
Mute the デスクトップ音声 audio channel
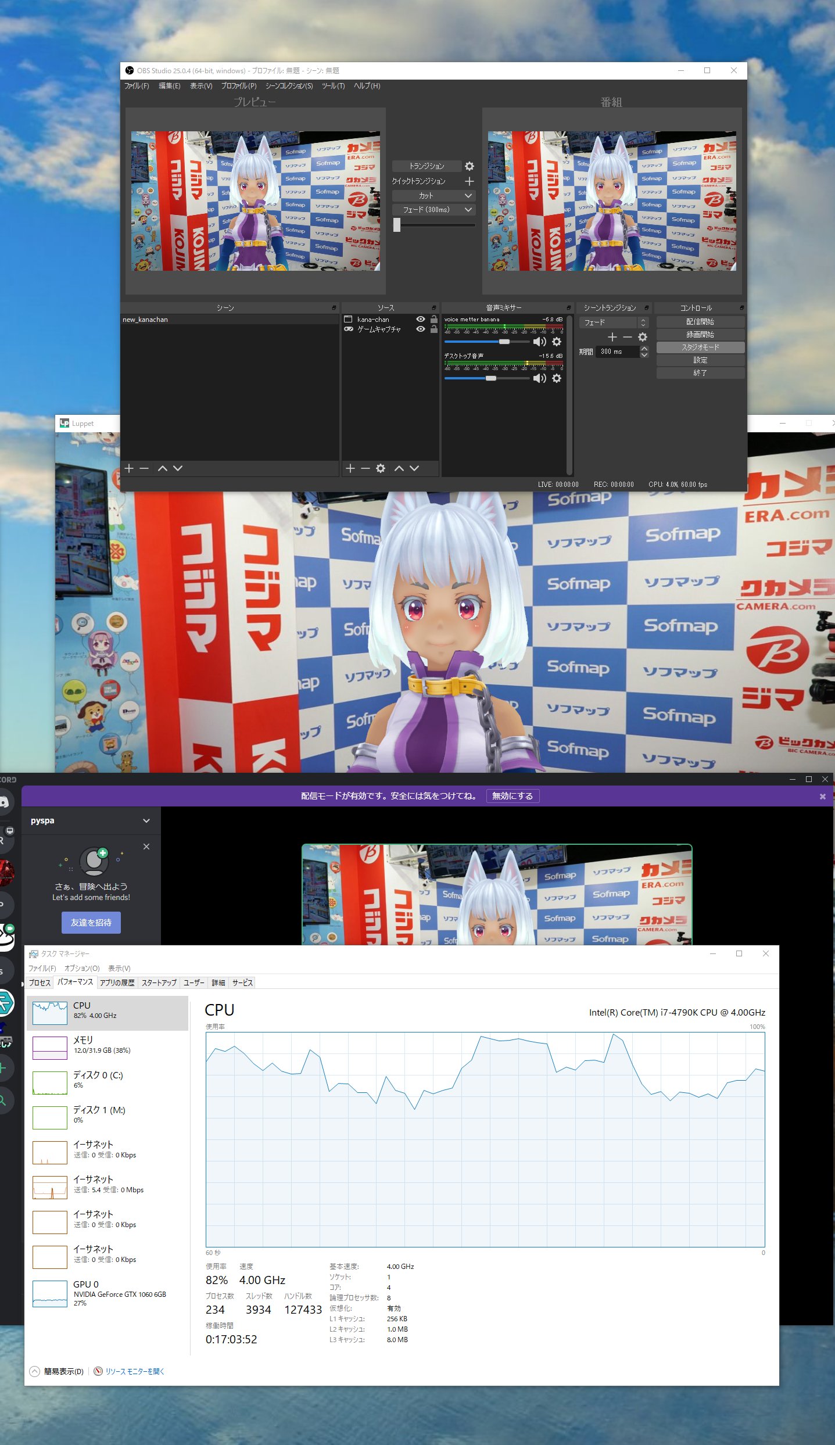540,378
